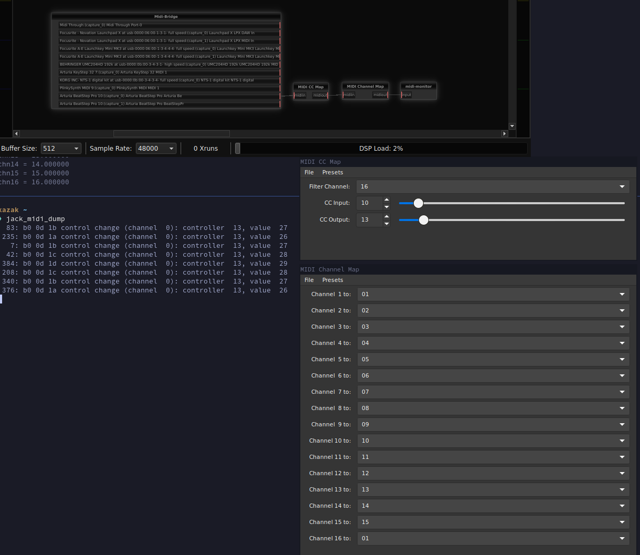
Task: Click the input port on midi-monitor node
Action: point(406,95)
